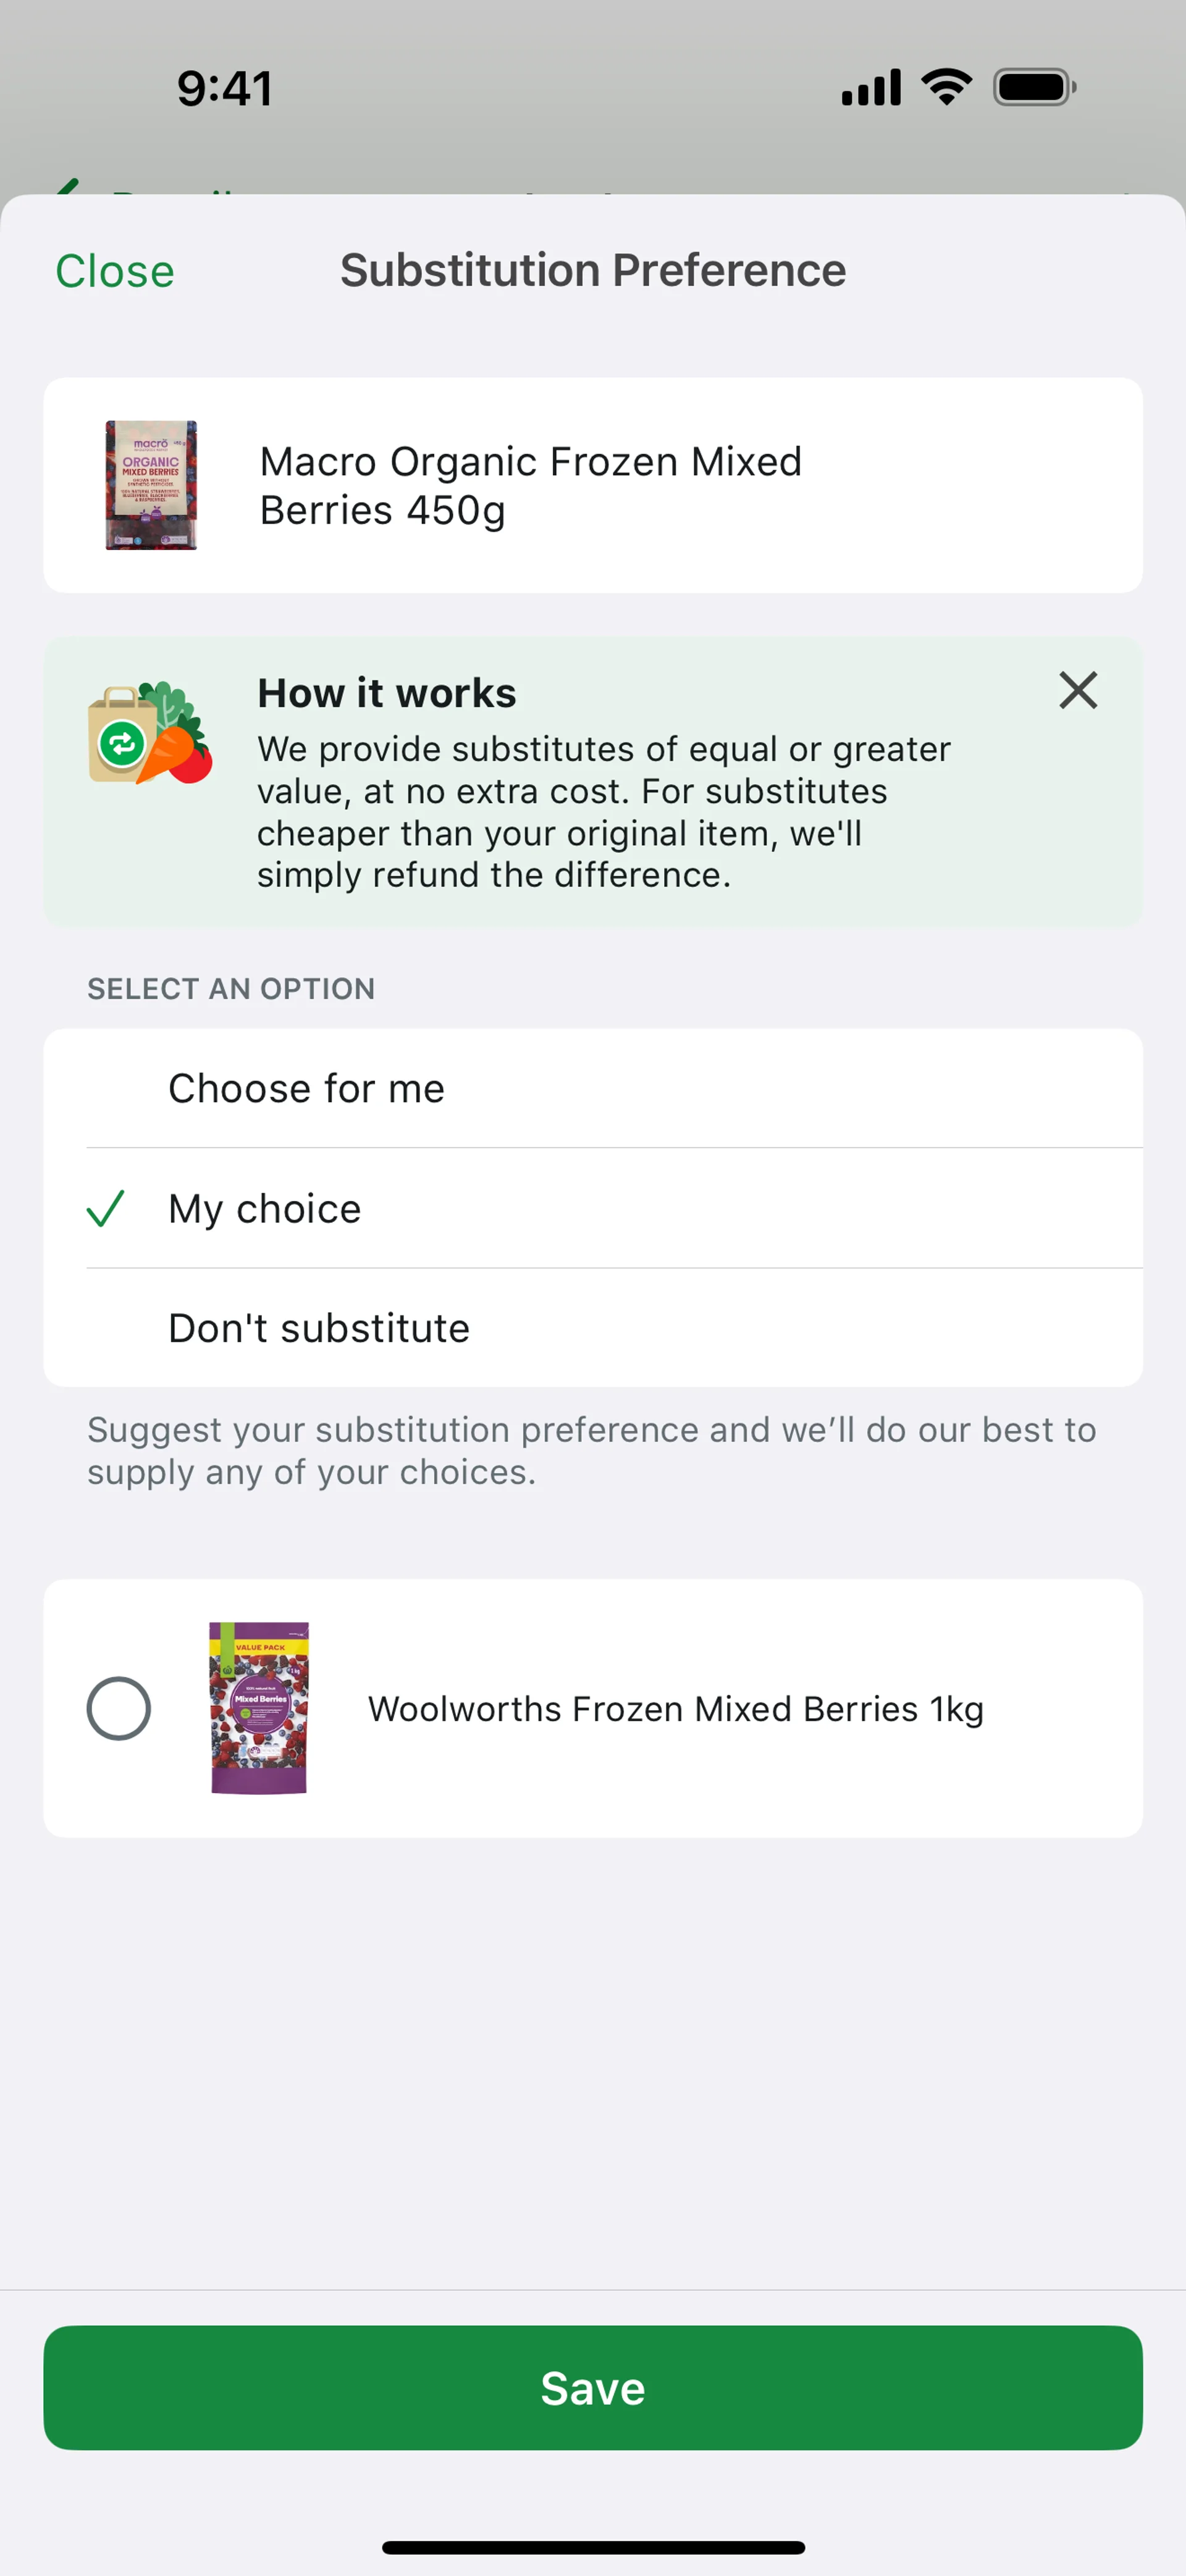Tap the Substitution Preference title
Viewport: 1186px width, 2576px height.
593,270
